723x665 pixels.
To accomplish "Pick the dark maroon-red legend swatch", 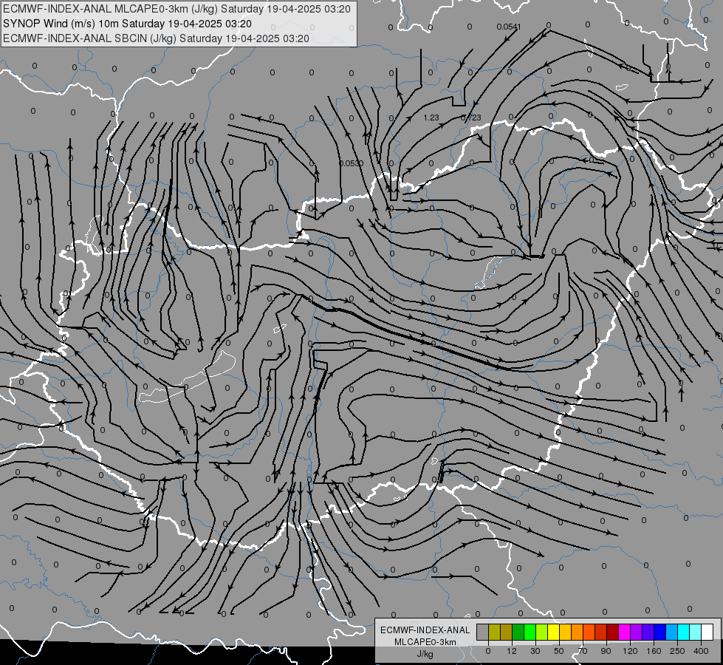I will 612,632.
